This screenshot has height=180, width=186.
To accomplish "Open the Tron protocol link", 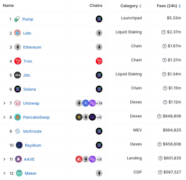I will tap(28, 61).
